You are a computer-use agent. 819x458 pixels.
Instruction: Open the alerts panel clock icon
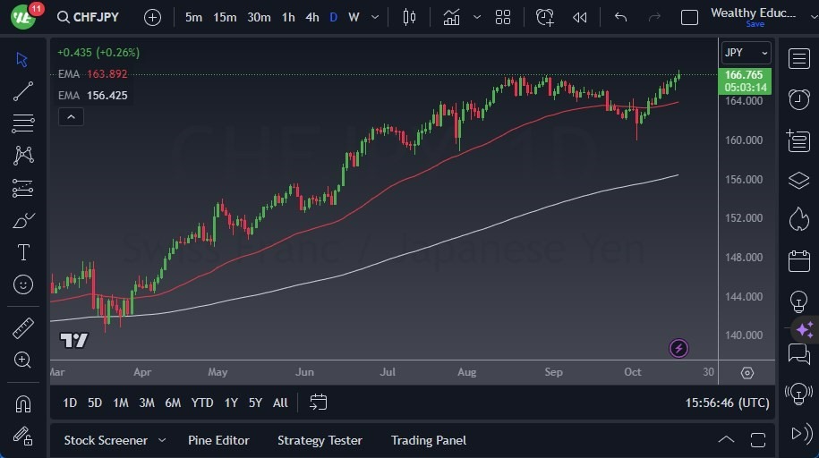pos(798,98)
